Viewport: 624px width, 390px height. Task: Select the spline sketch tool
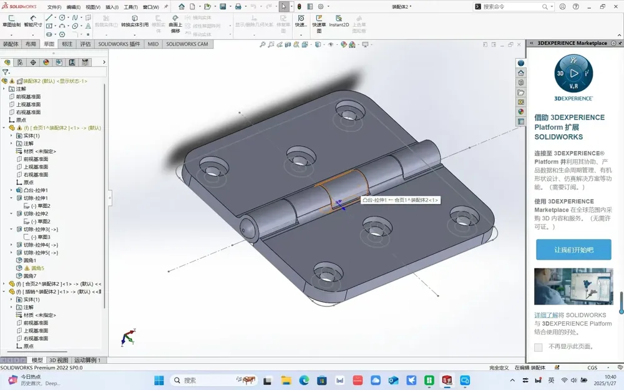tap(75, 17)
